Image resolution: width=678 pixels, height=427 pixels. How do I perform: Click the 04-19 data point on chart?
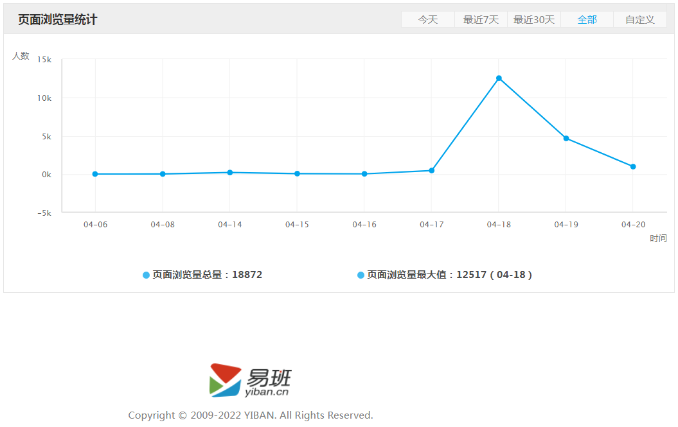point(566,138)
